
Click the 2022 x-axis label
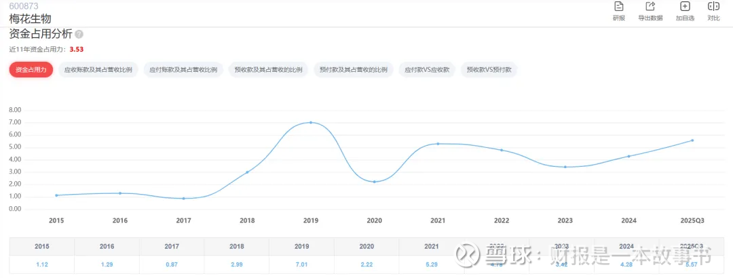(x=502, y=220)
